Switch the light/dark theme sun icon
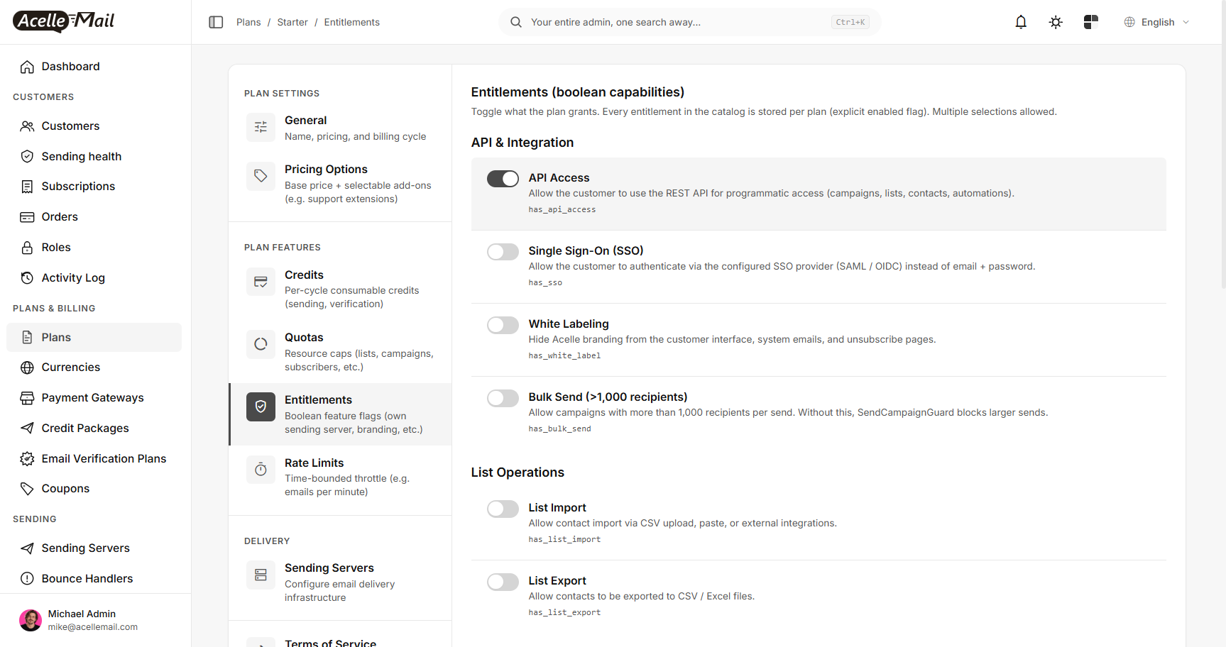Image resolution: width=1226 pixels, height=647 pixels. (x=1056, y=22)
